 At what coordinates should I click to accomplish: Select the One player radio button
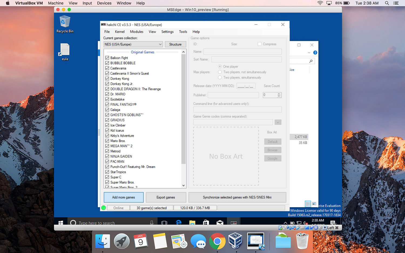click(x=220, y=66)
